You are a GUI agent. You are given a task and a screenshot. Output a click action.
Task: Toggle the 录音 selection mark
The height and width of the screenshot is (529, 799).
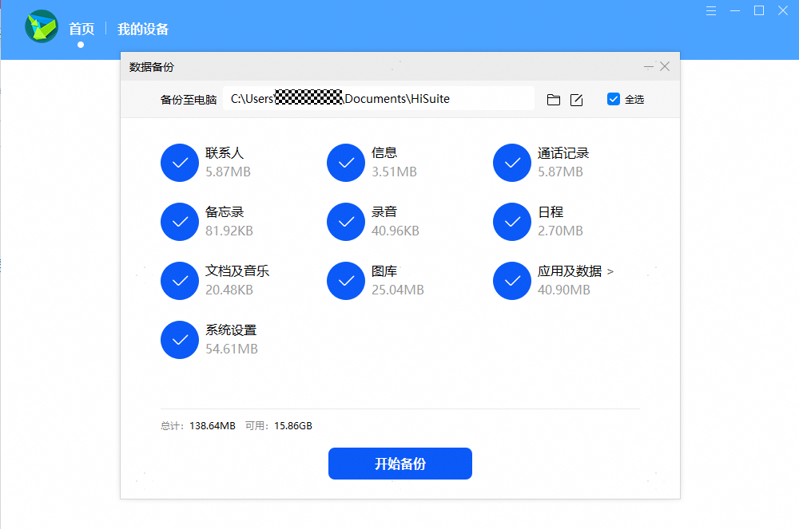point(345,222)
